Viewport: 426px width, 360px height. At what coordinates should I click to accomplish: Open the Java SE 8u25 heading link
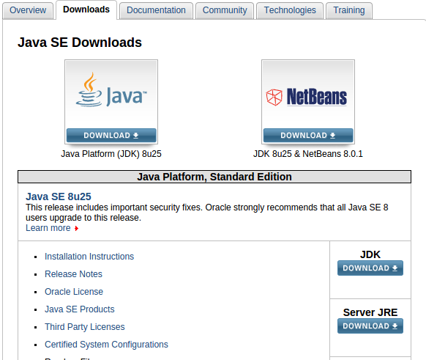coord(59,196)
